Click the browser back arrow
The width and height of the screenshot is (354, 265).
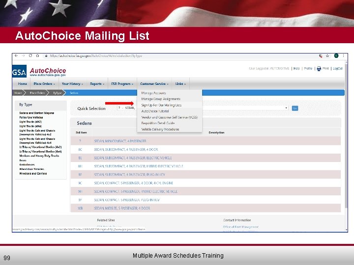click(x=16, y=55)
